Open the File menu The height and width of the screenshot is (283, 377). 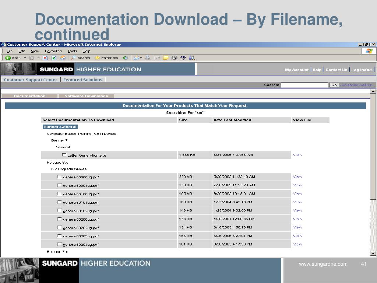[x=10, y=51]
